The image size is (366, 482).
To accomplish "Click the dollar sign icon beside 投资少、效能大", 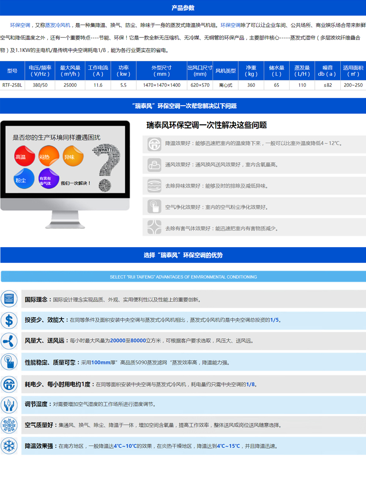I will click(x=9, y=320).
